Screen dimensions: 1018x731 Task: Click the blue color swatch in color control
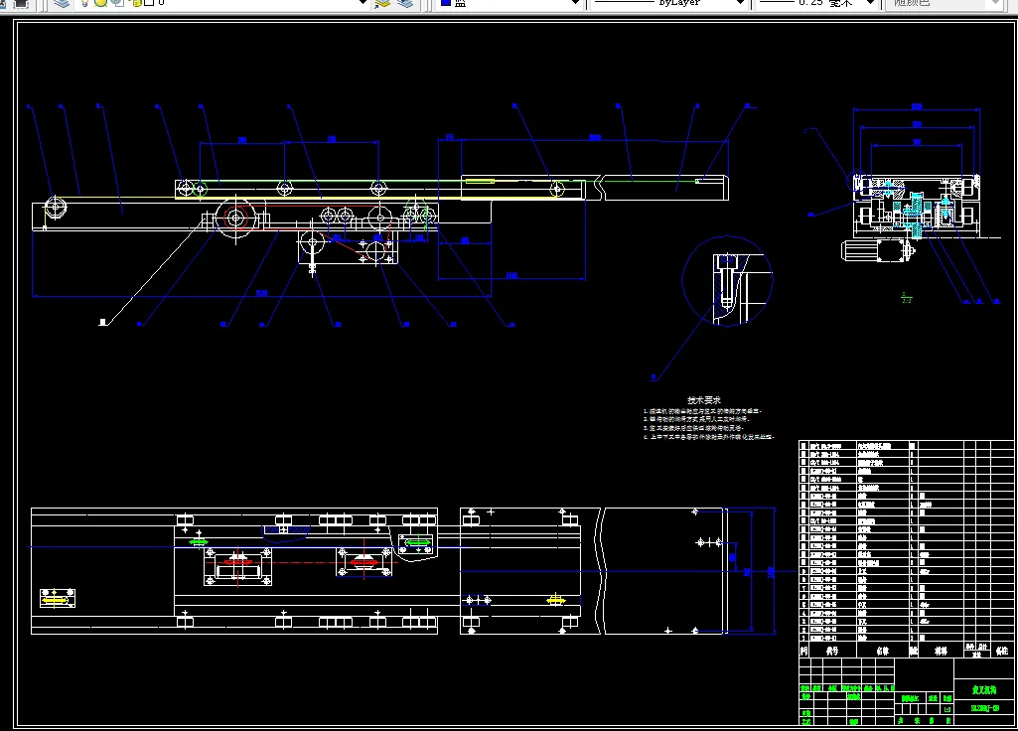pos(446,3)
